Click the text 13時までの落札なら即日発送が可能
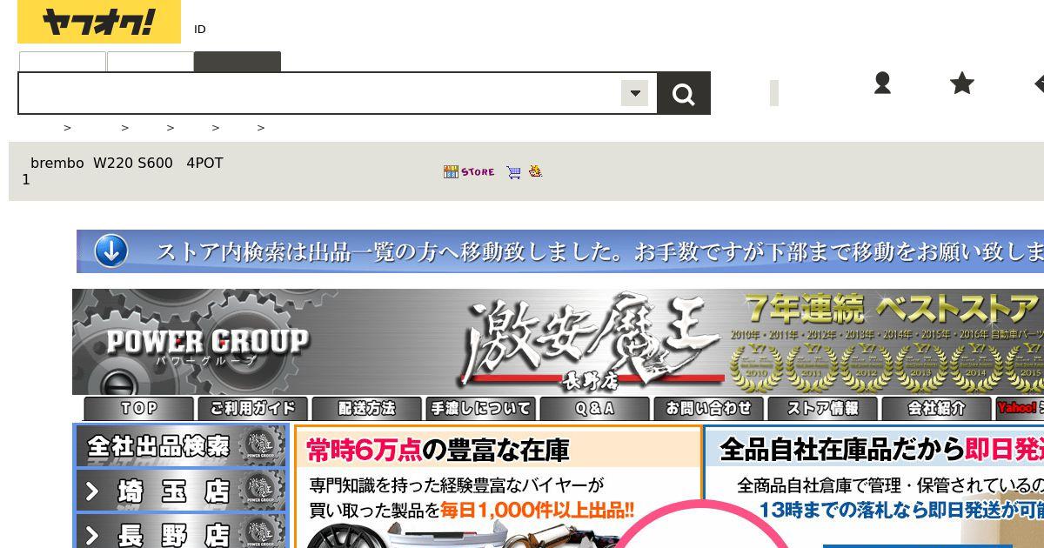This screenshot has width=1044, height=548. [x=901, y=510]
